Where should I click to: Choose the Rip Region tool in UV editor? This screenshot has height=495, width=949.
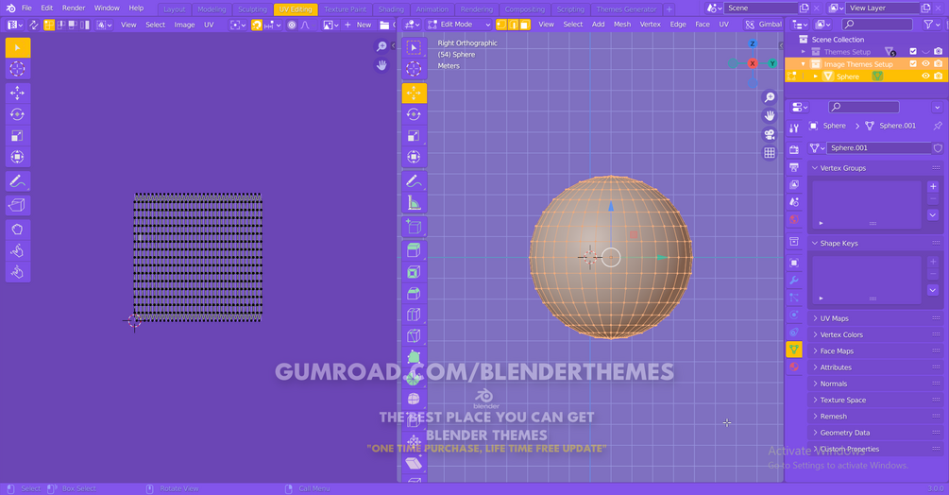(18, 205)
